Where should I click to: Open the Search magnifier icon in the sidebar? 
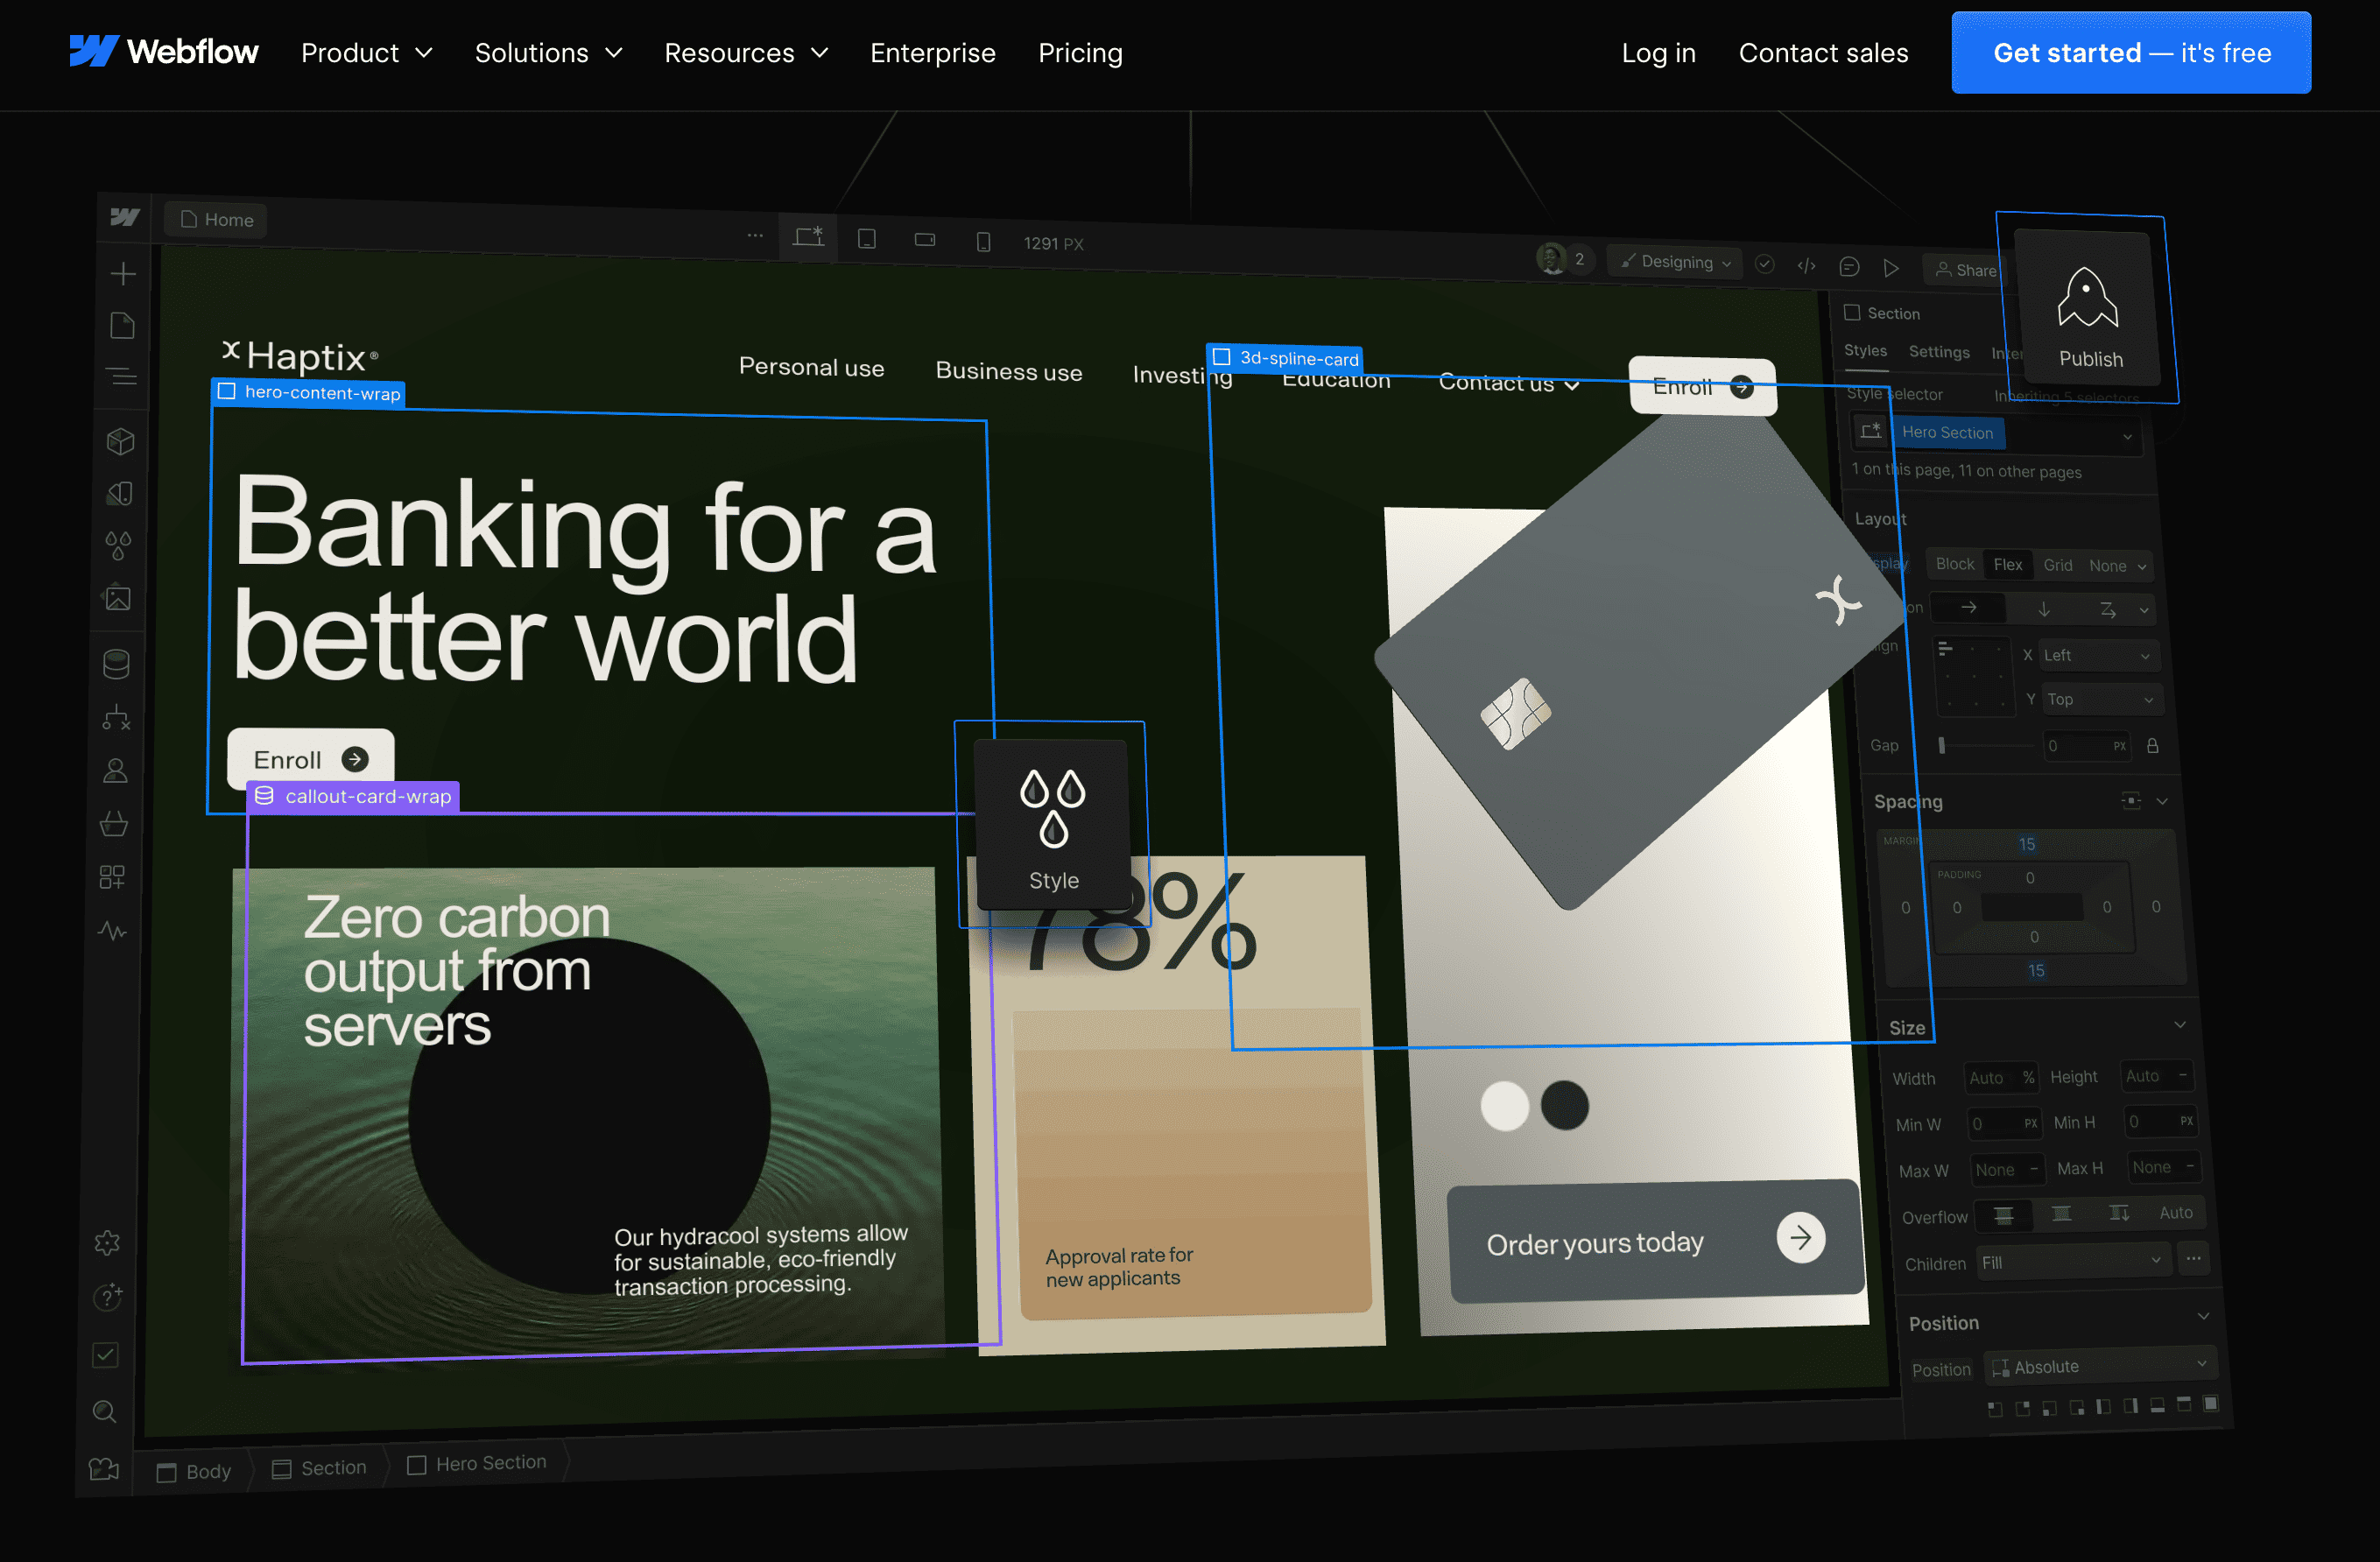click(104, 1412)
